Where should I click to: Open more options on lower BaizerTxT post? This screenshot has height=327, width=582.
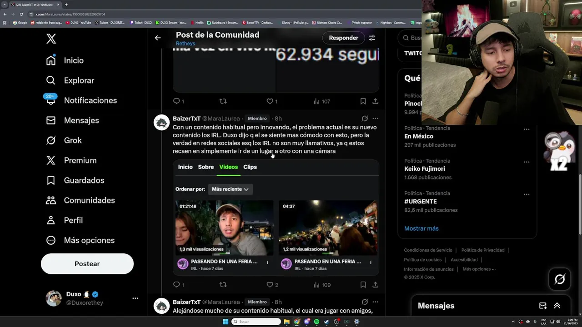click(375, 302)
